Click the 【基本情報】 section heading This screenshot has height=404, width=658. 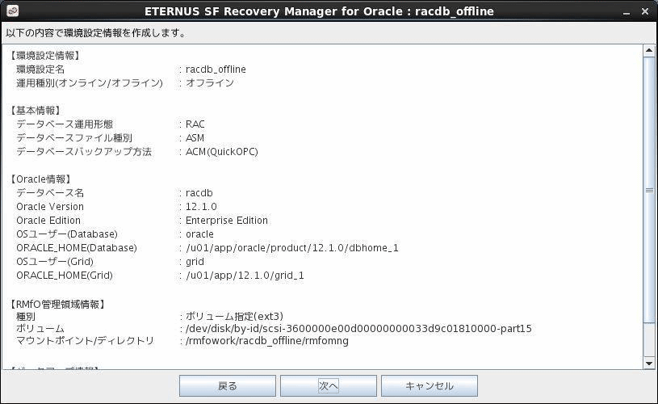36,111
